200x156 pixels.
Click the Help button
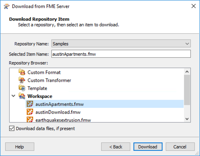20,147
